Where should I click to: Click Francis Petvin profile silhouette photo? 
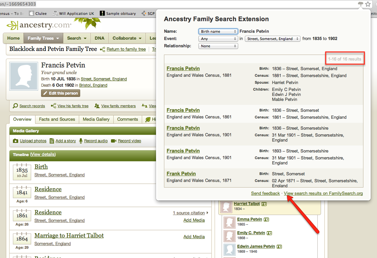pos(24,76)
